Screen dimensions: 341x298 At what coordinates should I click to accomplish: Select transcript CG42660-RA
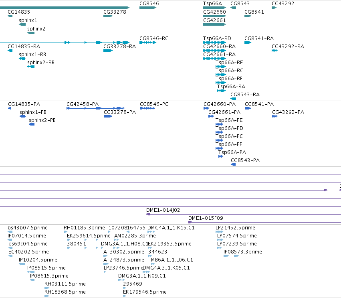pyautogui.click(x=214, y=51)
